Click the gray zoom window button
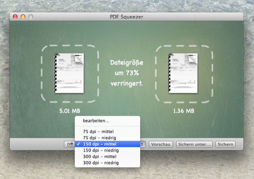The height and width of the screenshot is (179, 254). coord(30,17)
